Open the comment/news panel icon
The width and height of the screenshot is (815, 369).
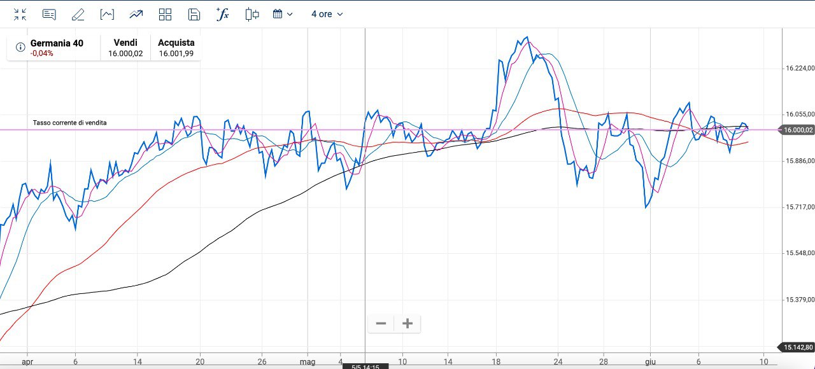(x=49, y=14)
